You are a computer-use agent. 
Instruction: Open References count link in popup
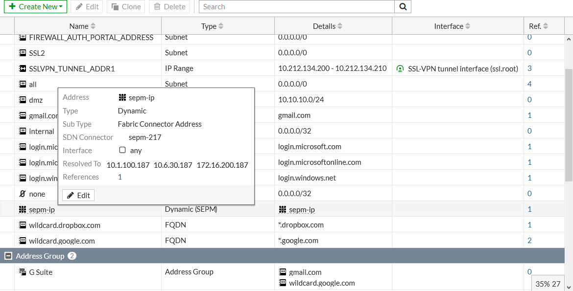120,177
